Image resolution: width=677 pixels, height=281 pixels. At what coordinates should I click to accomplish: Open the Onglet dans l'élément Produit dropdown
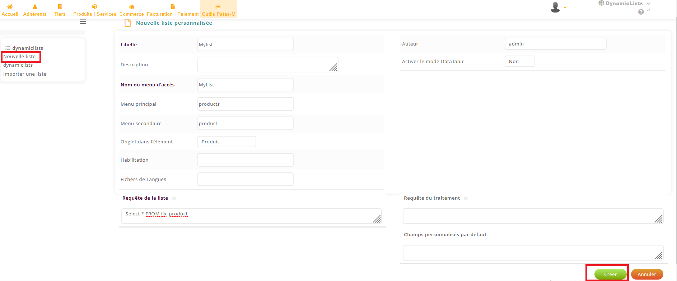click(227, 142)
